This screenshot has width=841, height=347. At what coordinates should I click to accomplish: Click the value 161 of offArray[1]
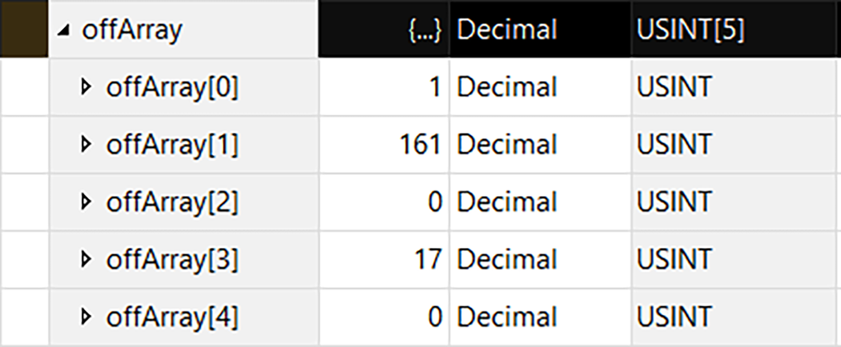point(420,145)
